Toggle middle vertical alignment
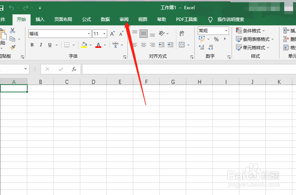Screen dimensions: 296x195 pos(144,33)
